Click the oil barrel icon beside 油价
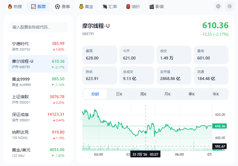 (x=128, y=7)
